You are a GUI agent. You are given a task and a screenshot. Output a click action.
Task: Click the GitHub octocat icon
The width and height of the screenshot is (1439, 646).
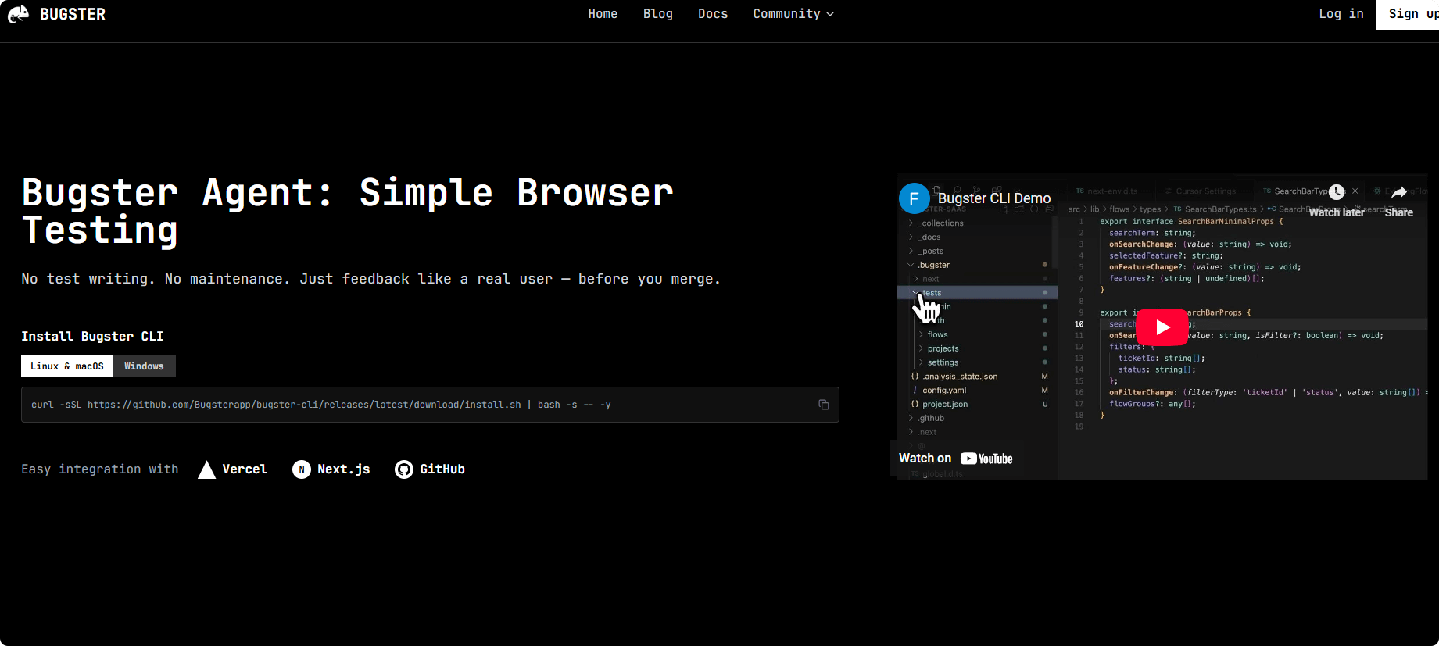click(x=404, y=469)
